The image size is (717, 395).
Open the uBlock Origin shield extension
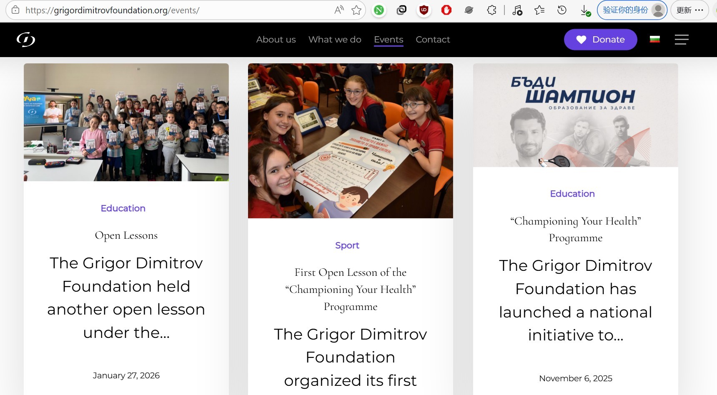pos(424,10)
